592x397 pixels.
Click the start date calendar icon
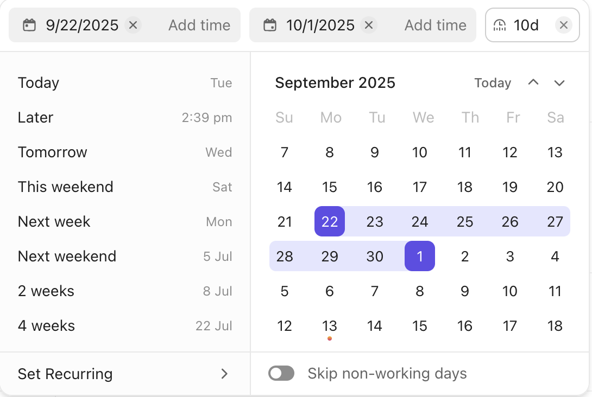pyautogui.click(x=29, y=25)
